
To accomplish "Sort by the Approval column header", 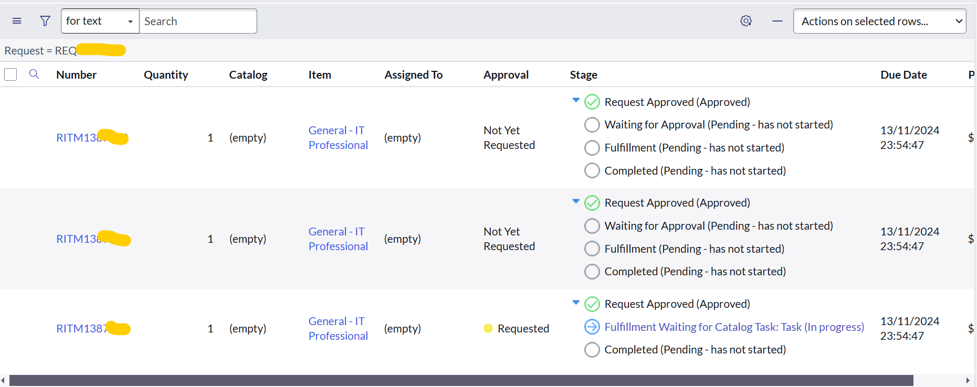I will (x=506, y=74).
